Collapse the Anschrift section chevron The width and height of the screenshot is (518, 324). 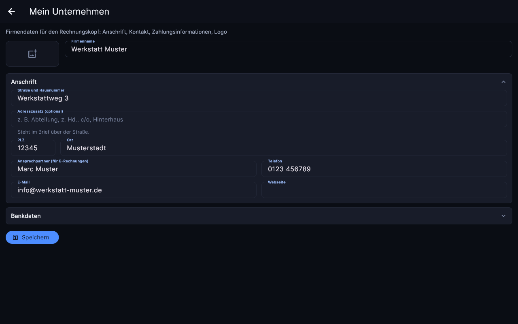(x=503, y=82)
